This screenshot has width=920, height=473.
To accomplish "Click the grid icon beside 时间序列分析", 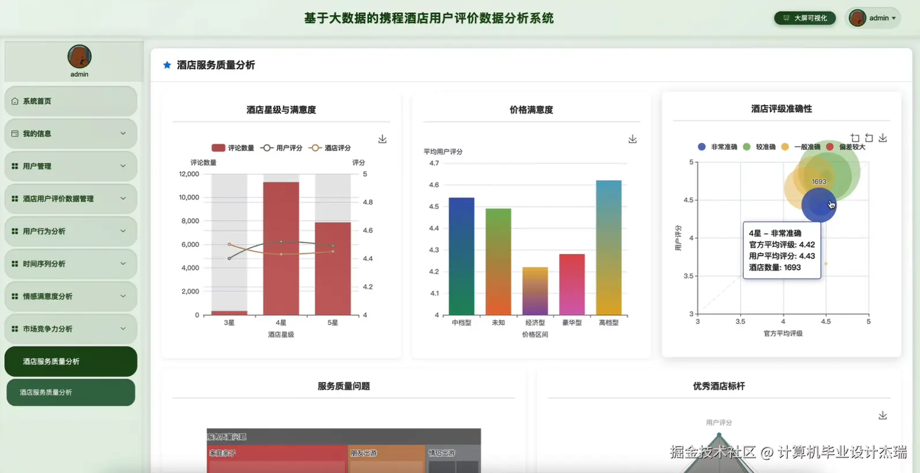I will coord(15,264).
